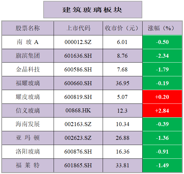Click stock name 福莱特
This screenshot has width=184, height=174.
[x=28, y=165]
